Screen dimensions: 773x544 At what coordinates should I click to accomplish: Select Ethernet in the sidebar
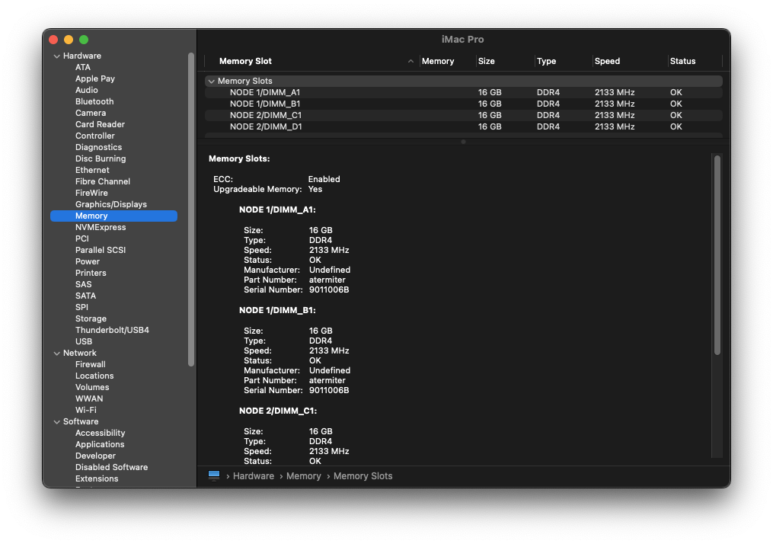coord(92,170)
